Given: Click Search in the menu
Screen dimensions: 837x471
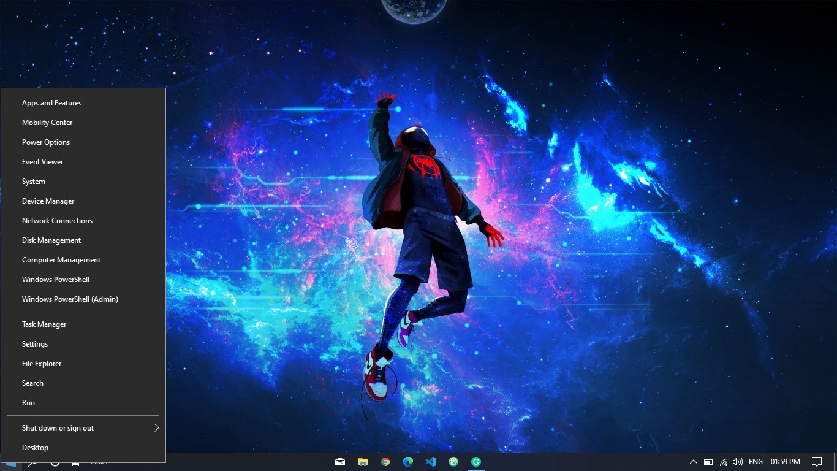Looking at the screenshot, I should click(83, 383).
